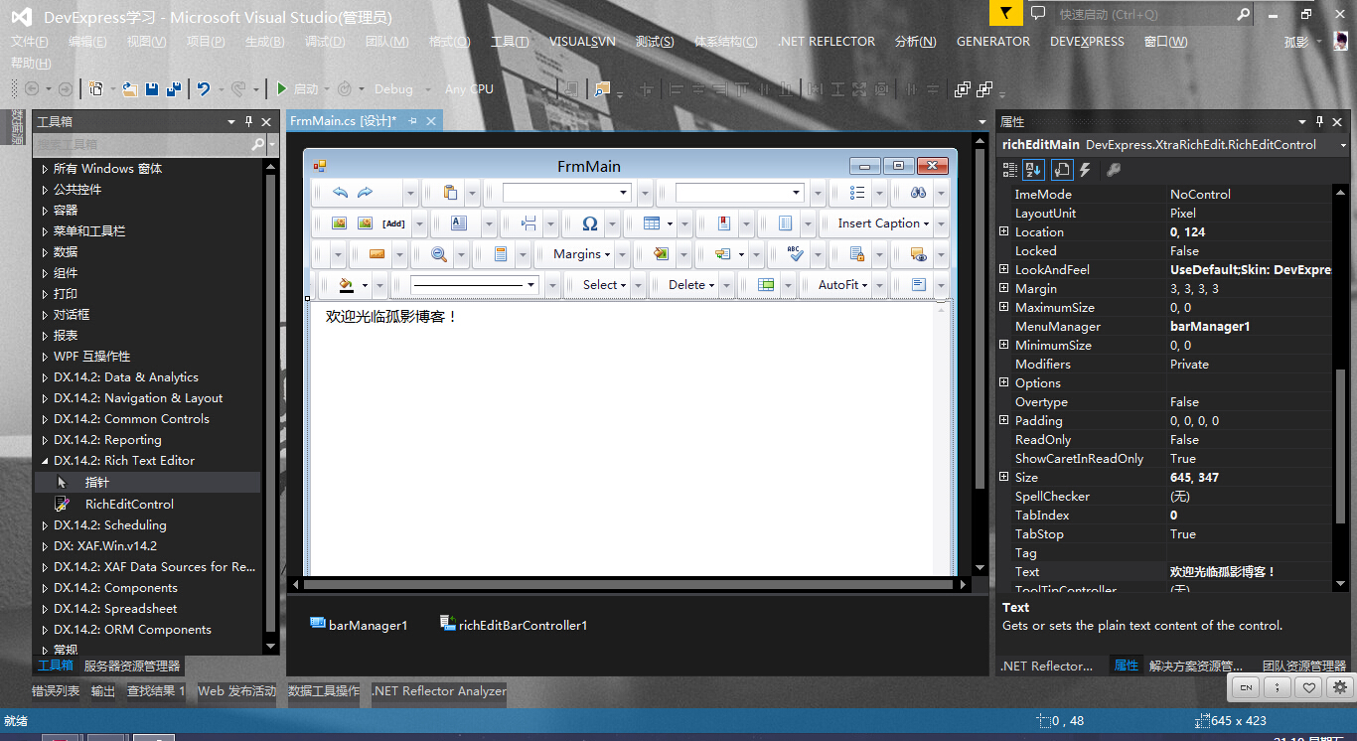The image size is (1357, 741).
Task: Open the AutoFit dropdown
Action: [843, 285]
